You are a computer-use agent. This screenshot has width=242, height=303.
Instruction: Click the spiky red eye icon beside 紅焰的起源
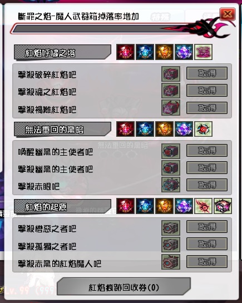coord(203,206)
